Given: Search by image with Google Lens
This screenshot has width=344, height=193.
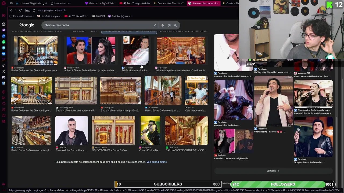Looking at the screenshot, I should point(169,25).
